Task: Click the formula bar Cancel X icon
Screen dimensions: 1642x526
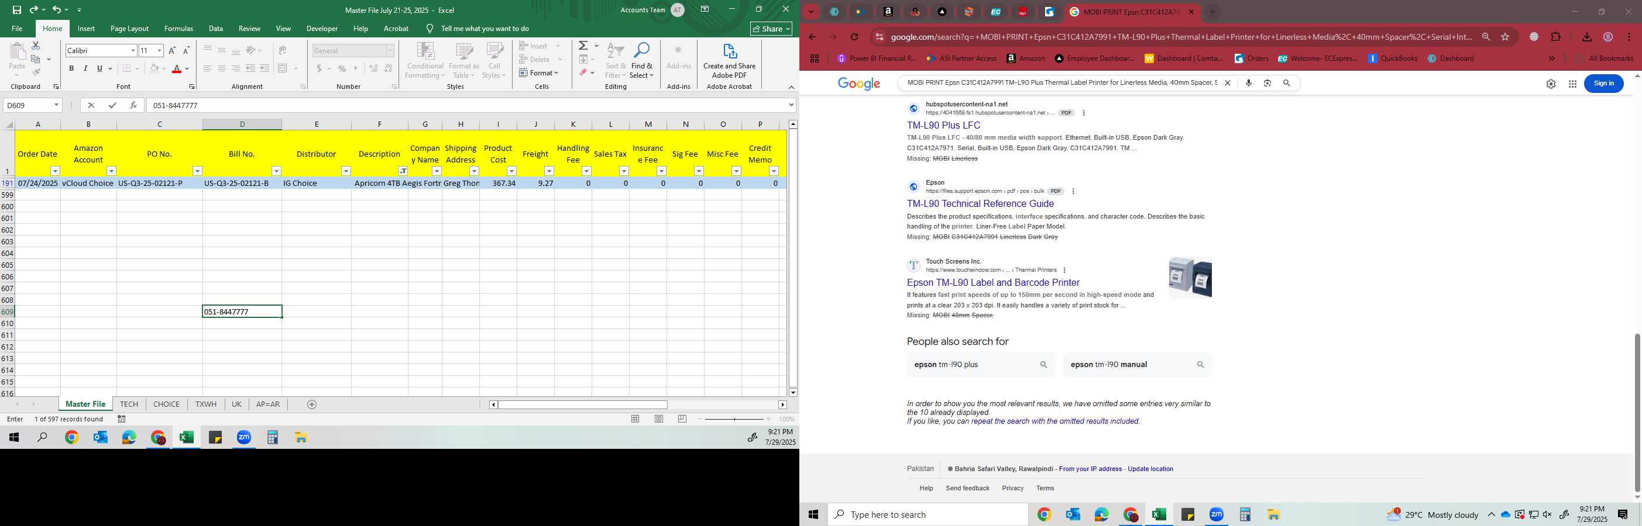Action: click(91, 105)
